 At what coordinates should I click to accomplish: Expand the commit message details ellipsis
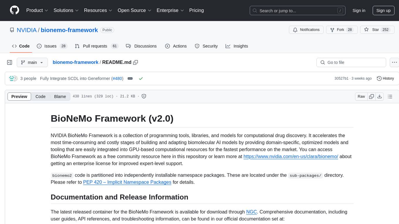tap(130, 79)
